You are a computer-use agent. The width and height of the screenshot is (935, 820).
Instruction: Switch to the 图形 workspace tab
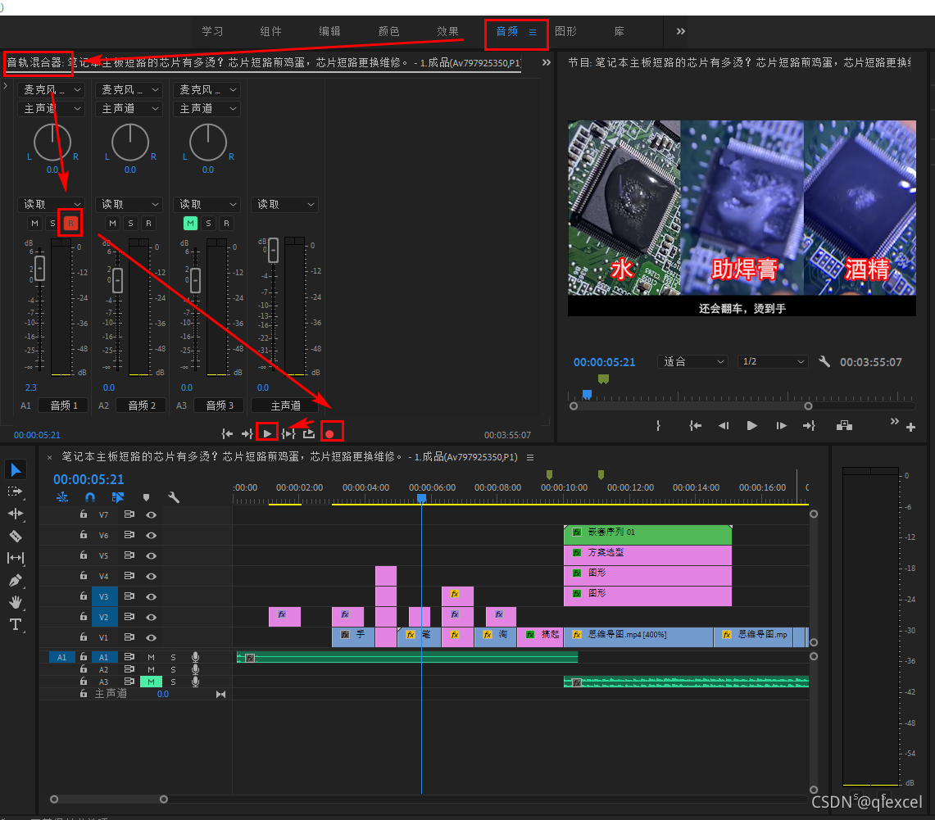point(565,31)
